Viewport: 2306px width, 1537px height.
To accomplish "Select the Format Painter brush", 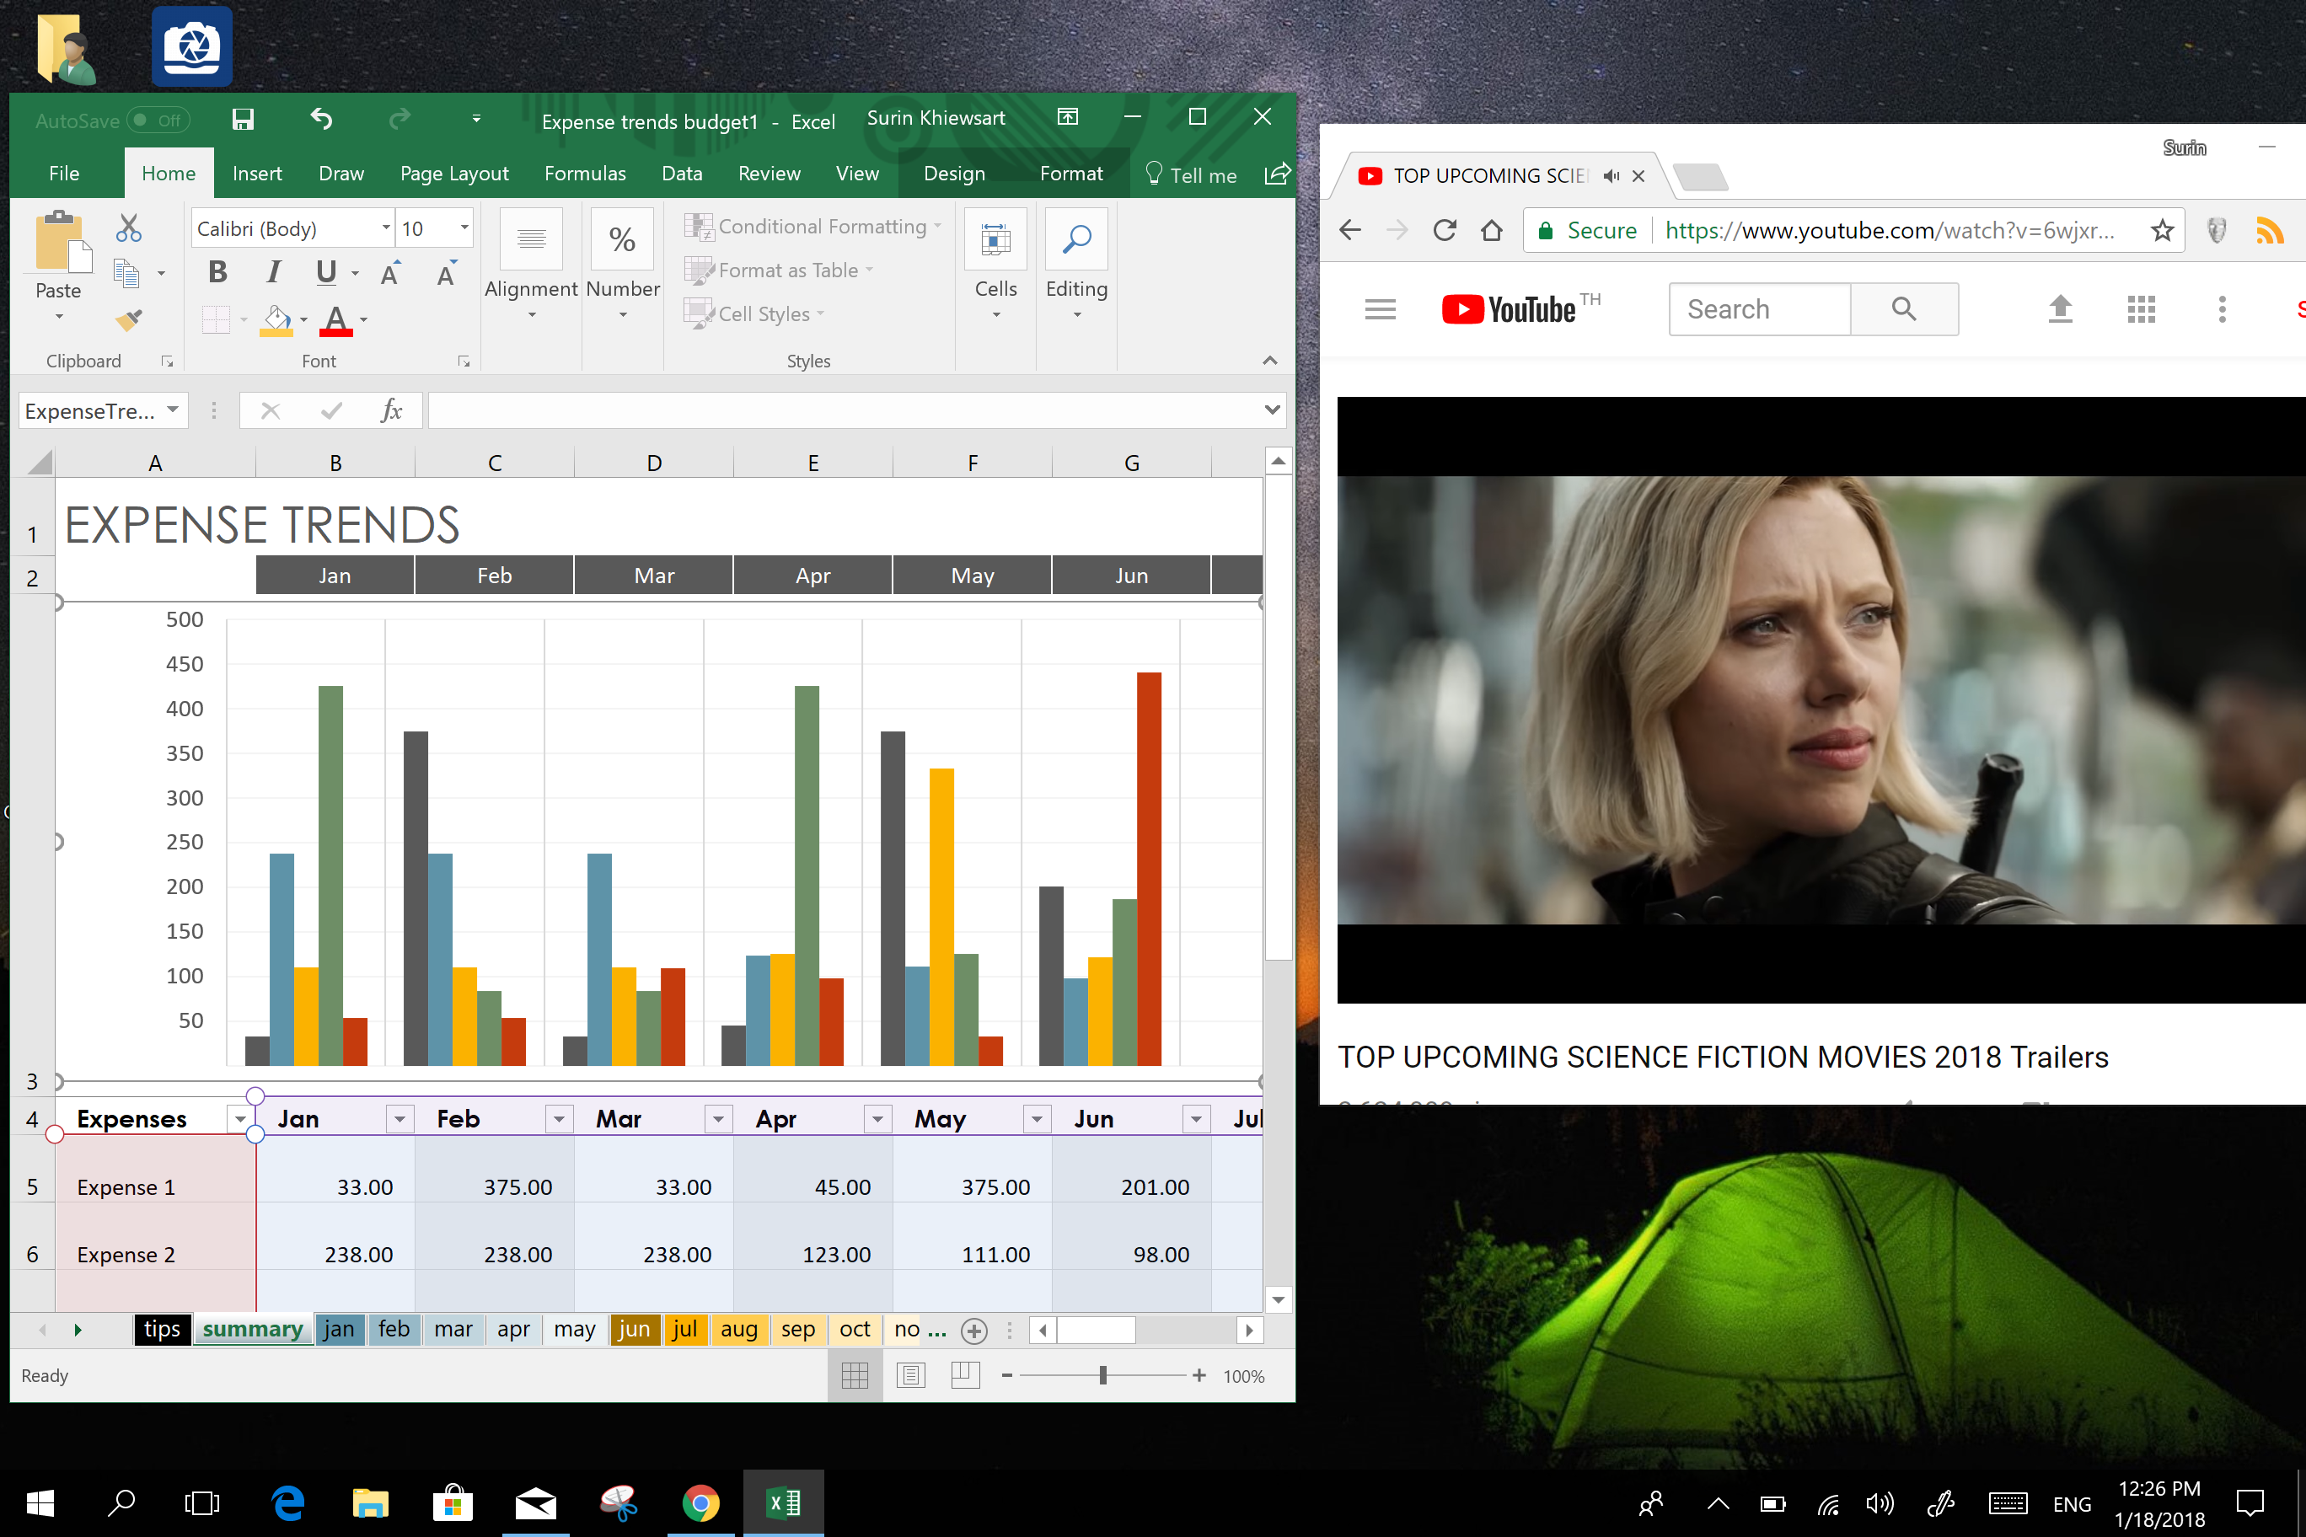I will point(128,319).
